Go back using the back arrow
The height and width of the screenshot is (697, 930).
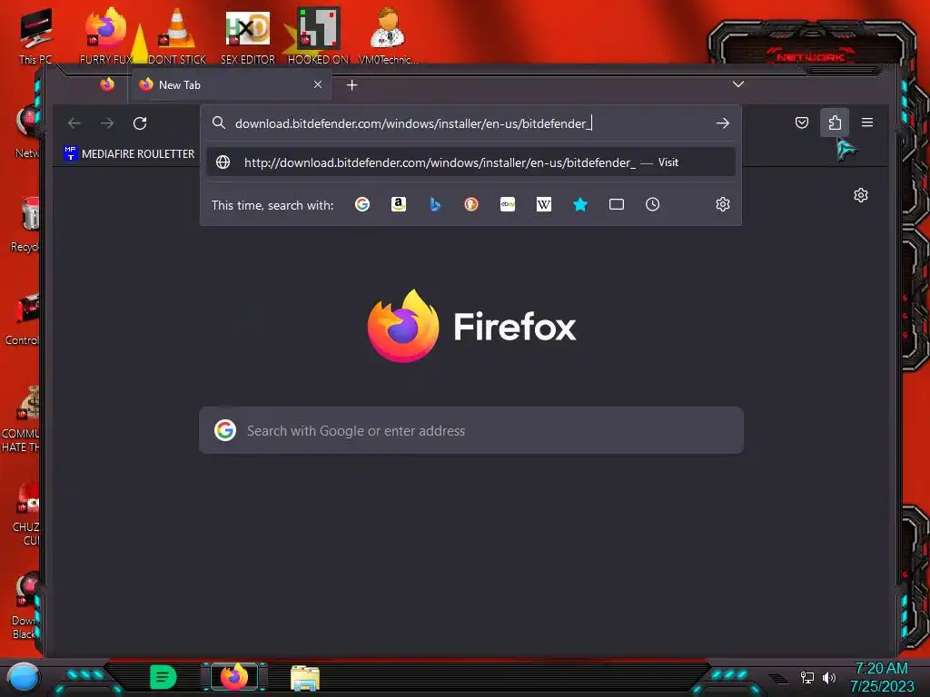(74, 123)
